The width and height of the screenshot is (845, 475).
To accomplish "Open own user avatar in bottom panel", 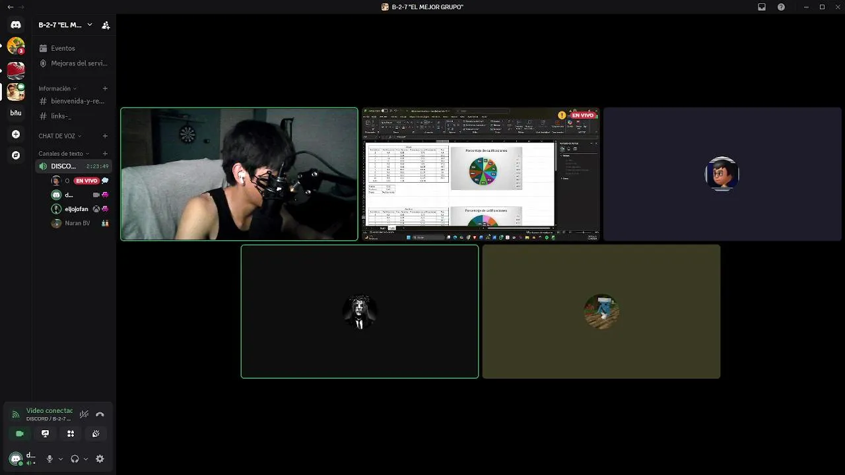I will click(16, 459).
